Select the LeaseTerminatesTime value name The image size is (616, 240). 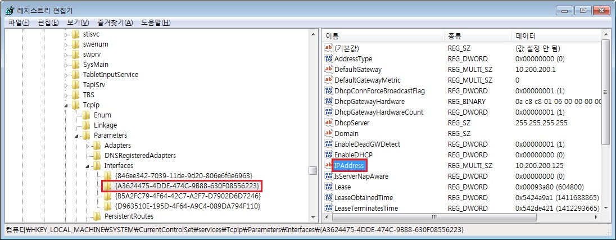pos(366,208)
